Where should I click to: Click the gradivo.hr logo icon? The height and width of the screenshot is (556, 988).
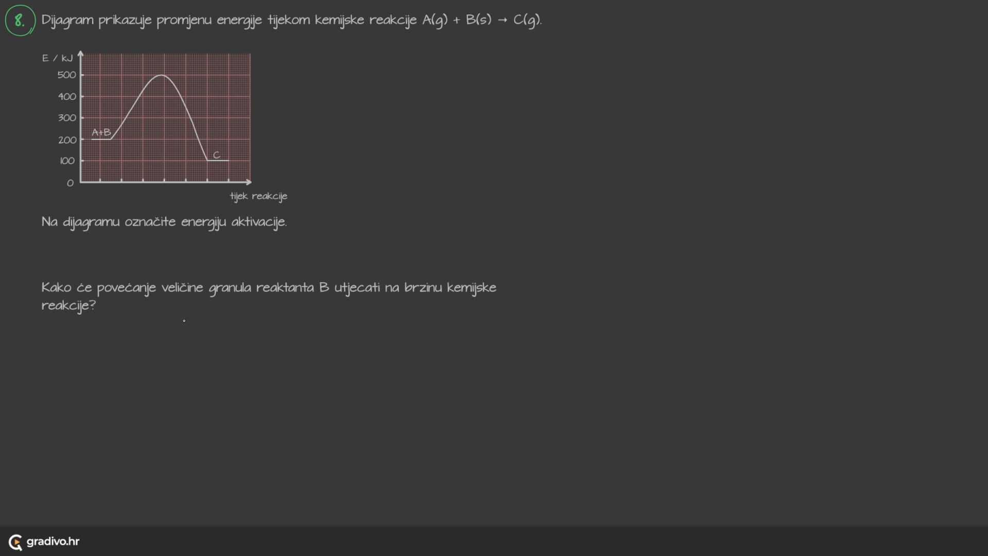pos(15,542)
